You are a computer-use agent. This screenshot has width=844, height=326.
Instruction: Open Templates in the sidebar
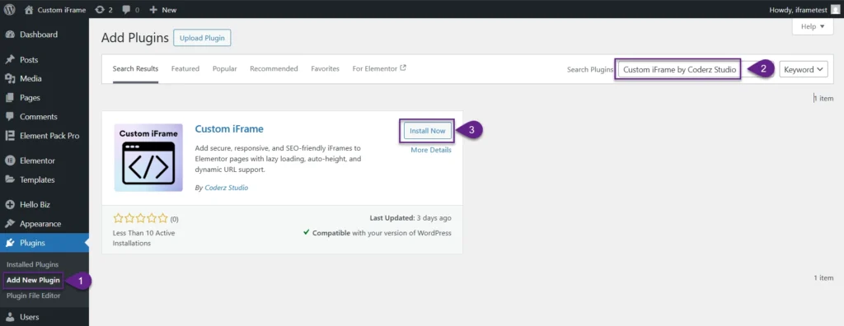coord(45,179)
